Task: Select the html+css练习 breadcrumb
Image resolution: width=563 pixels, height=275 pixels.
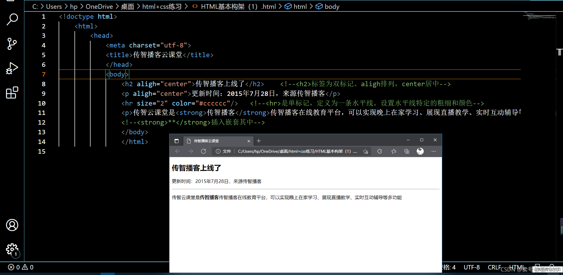Action: (162, 6)
